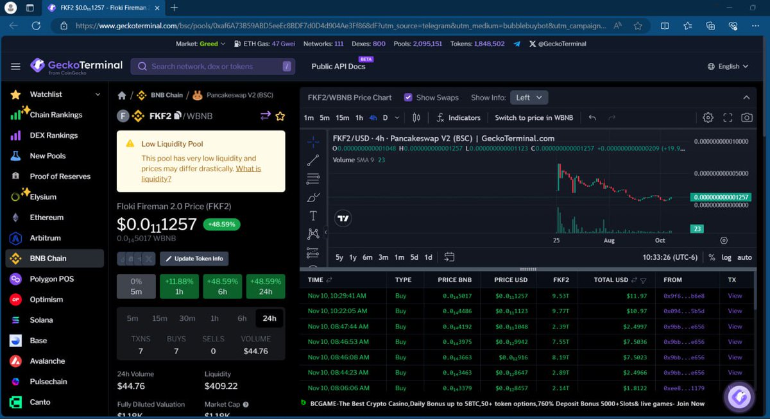Image resolution: width=770 pixels, height=419 pixels.
Task: Click the search network, dex or tokens field
Action: [213, 66]
